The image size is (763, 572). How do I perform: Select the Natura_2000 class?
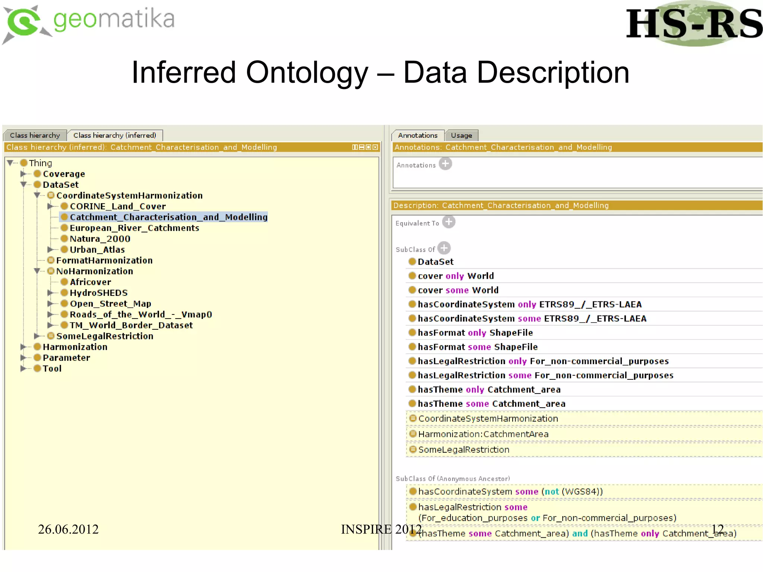(96, 238)
